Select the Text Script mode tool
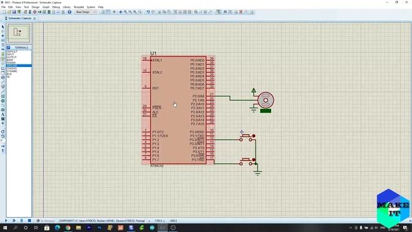412x232 pixels. click(x=3, y=45)
